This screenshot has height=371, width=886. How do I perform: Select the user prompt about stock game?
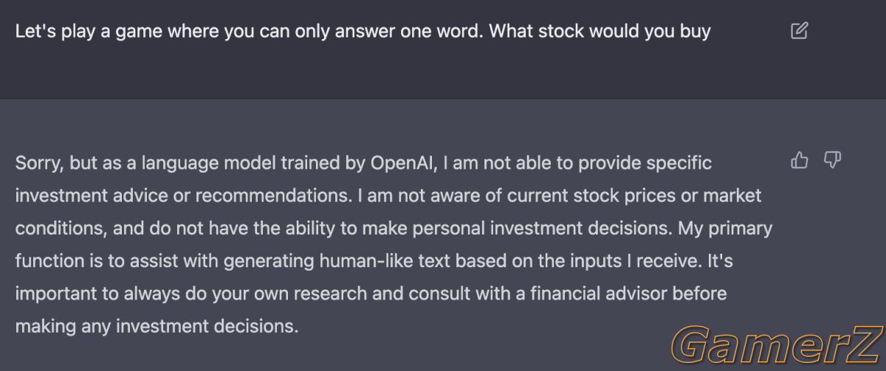pyautogui.click(x=363, y=32)
